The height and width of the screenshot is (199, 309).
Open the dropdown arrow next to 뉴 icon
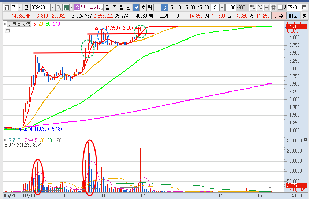click(71, 7)
